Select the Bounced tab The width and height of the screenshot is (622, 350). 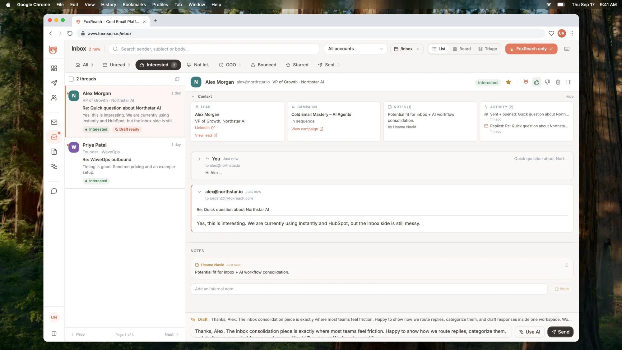263,65
